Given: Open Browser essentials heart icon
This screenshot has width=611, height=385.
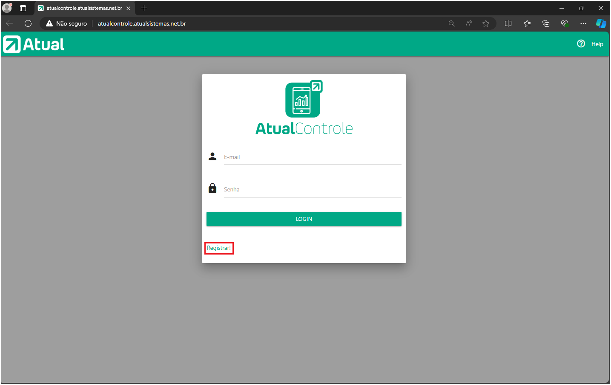Looking at the screenshot, I should [x=565, y=23].
